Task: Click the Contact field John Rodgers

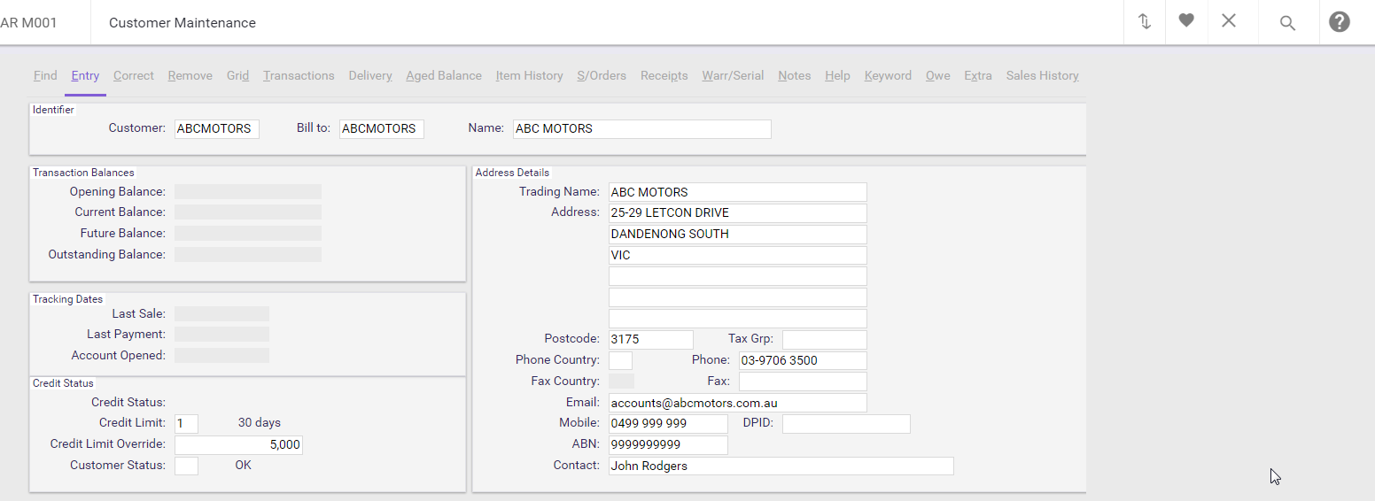Action: (781, 466)
